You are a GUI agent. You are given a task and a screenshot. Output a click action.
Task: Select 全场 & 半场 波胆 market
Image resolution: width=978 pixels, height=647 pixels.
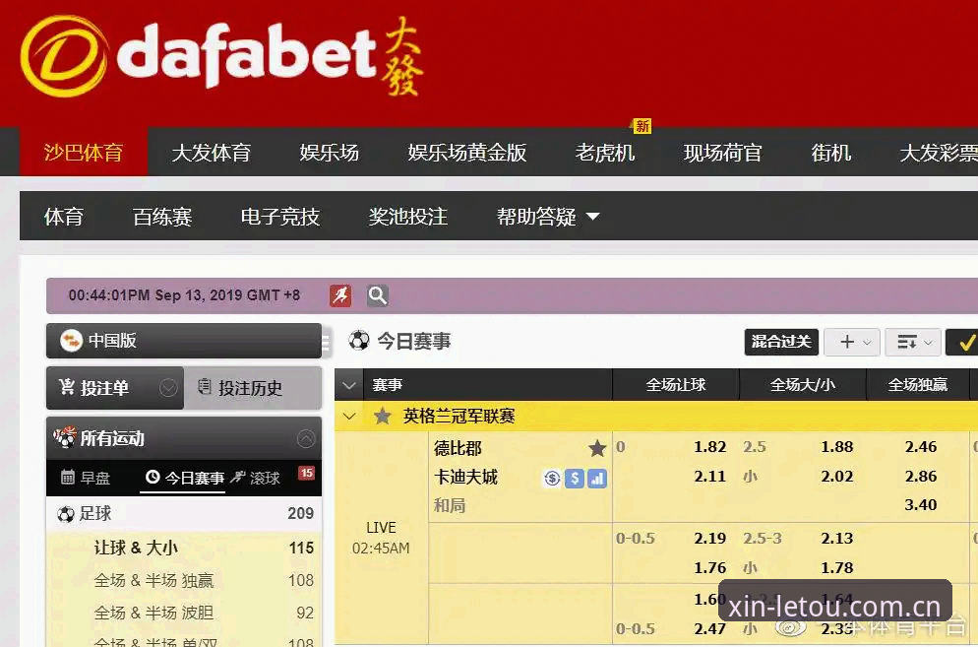point(153,613)
